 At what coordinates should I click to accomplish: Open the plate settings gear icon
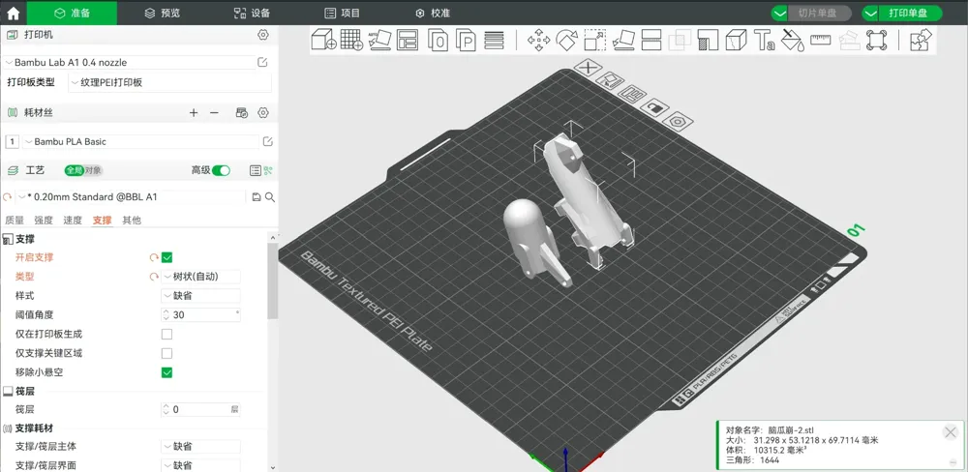pyautogui.click(x=678, y=122)
